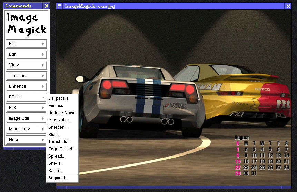Open the F/X command menu
Screen dimensions: 297x192
26,108
